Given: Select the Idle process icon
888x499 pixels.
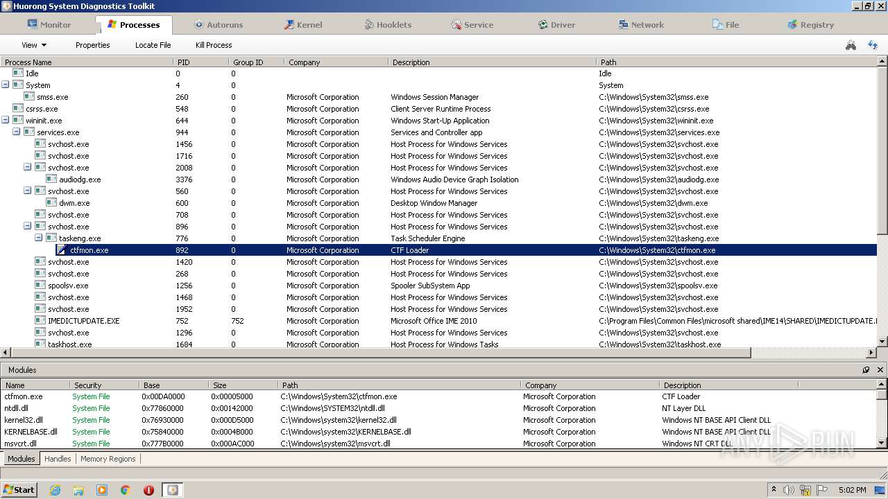Looking at the screenshot, I should pos(18,73).
